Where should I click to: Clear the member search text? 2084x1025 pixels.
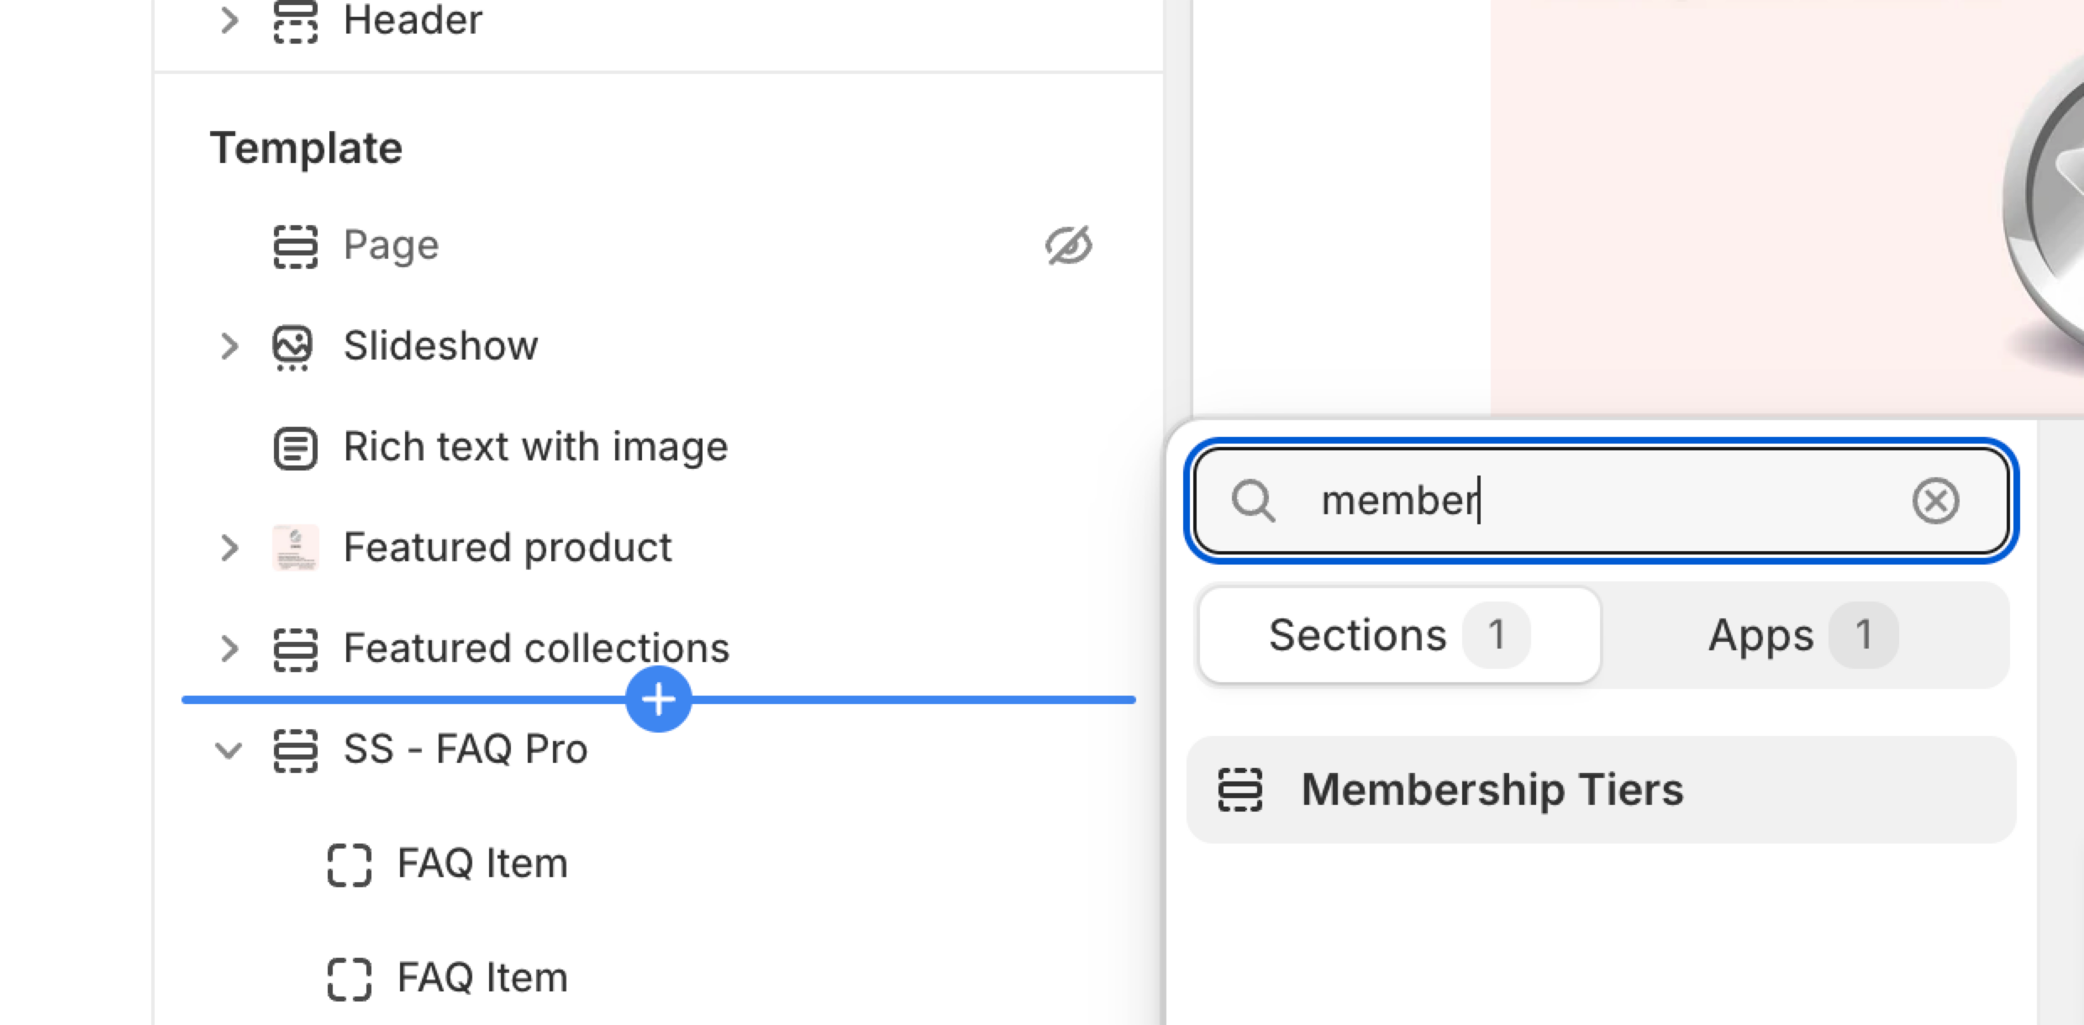tap(1935, 502)
